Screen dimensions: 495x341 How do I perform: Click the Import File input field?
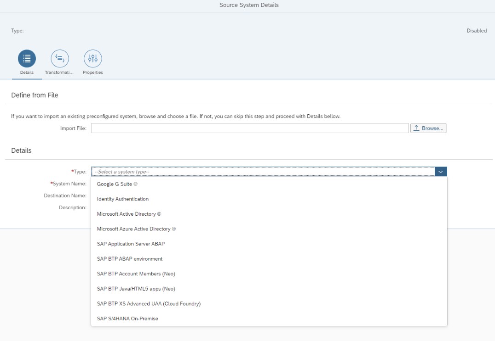pyautogui.click(x=250, y=128)
